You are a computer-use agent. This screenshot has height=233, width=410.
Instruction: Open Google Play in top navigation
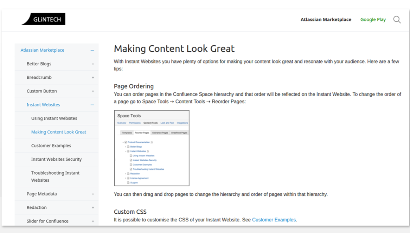pyautogui.click(x=373, y=20)
